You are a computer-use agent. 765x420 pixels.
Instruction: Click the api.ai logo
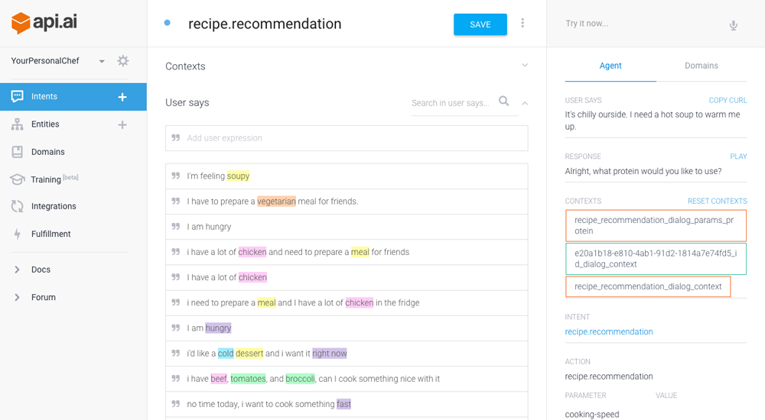pos(44,22)
